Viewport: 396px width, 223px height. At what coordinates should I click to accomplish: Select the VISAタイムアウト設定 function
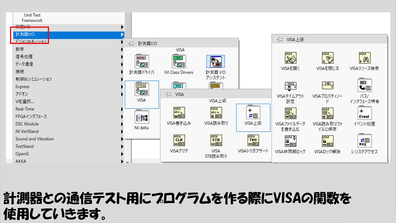[290, 86]
